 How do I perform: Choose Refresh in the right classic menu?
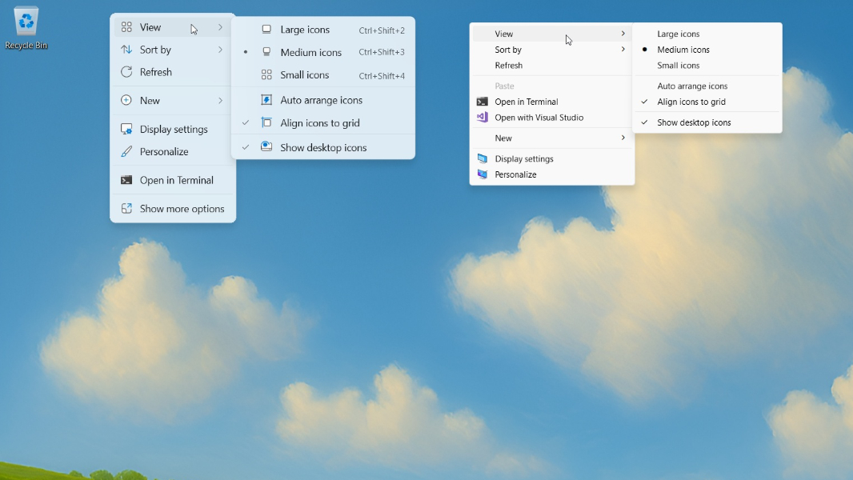point(551,66)
